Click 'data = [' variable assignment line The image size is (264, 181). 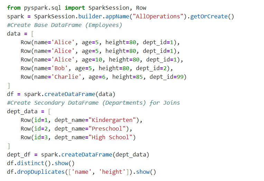point(20,34)
